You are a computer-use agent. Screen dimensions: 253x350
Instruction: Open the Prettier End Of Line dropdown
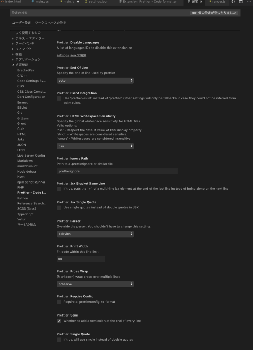95,80
